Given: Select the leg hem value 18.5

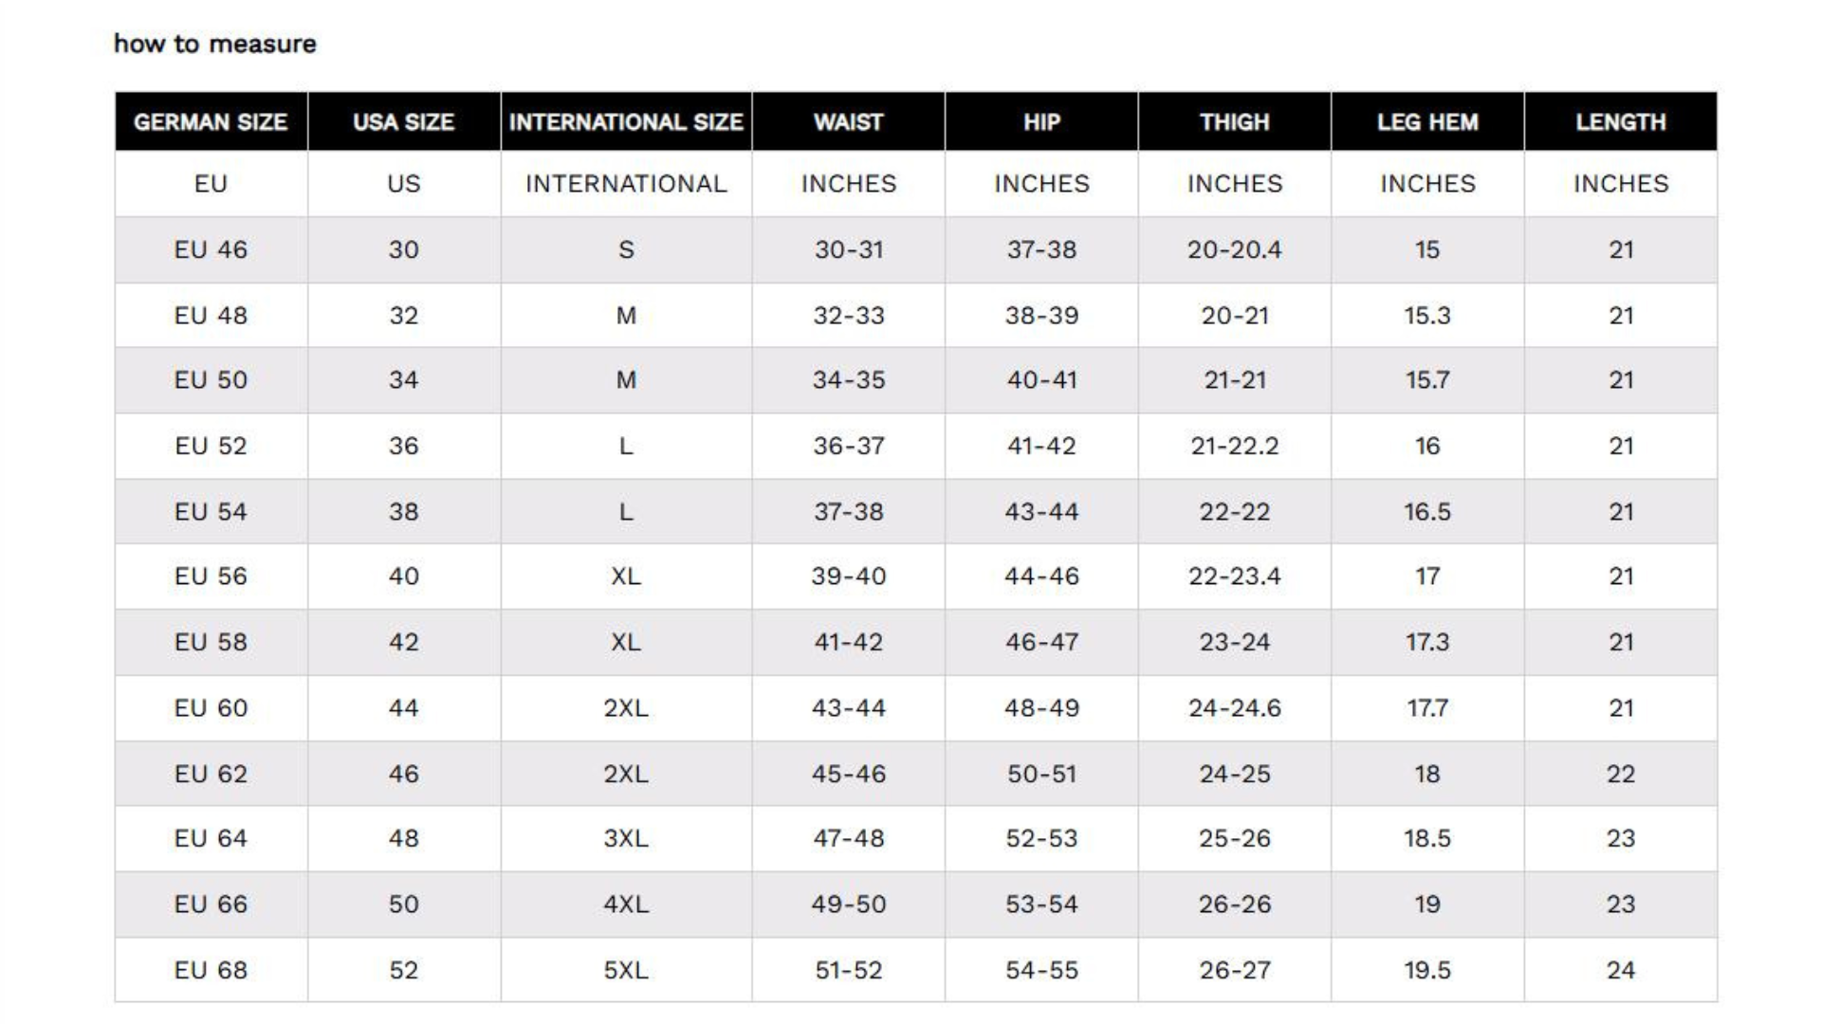Looking at the screenshot, I should coord(1427,838).
